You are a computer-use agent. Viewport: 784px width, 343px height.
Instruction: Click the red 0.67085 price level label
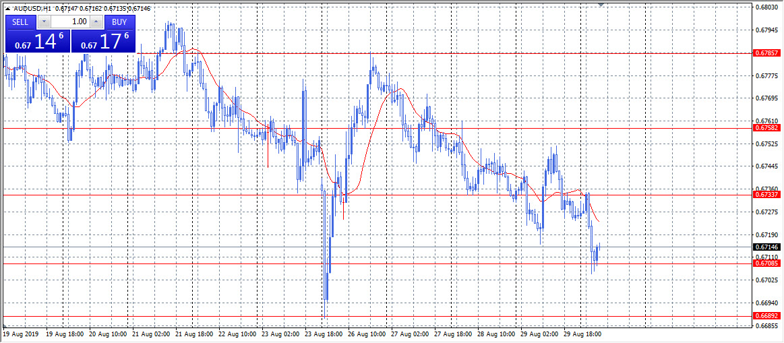point(766,263)
